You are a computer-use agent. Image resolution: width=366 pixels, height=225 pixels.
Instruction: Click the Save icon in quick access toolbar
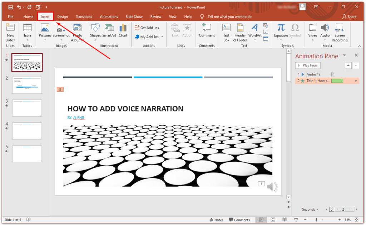point(10,7)
